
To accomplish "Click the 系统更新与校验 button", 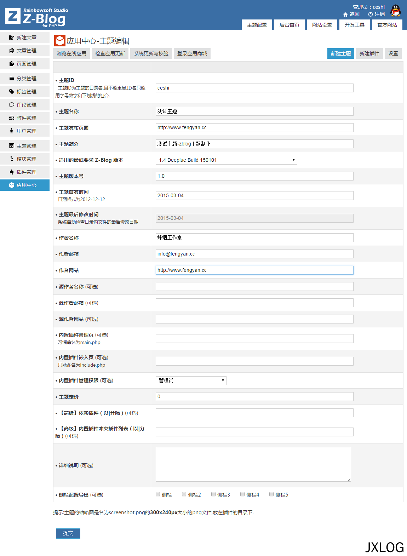I will point(151,53).
